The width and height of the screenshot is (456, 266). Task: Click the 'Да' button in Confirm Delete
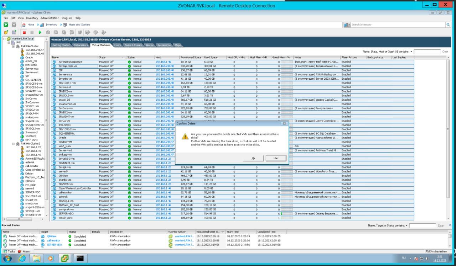tap(253, 158)
